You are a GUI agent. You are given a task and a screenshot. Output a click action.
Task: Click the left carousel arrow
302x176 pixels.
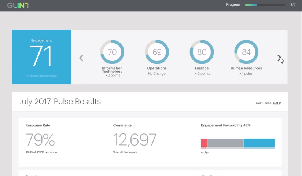click(x=81, y=58)
